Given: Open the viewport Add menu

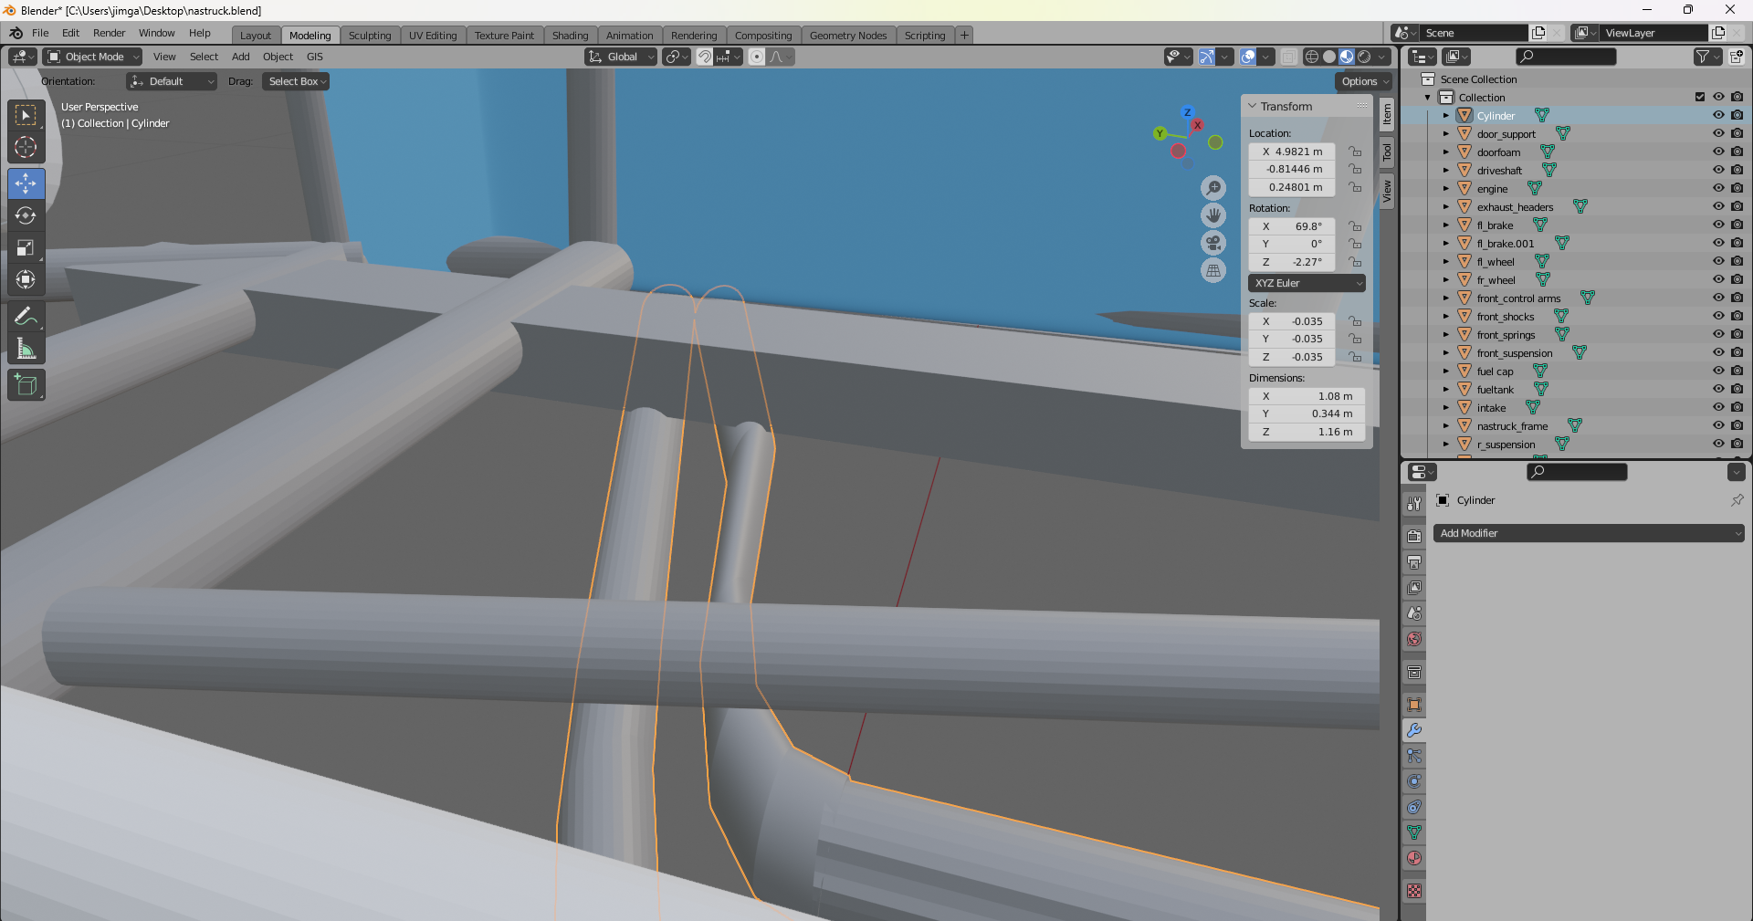Looking at the screenshot, I should coord(240,57).
